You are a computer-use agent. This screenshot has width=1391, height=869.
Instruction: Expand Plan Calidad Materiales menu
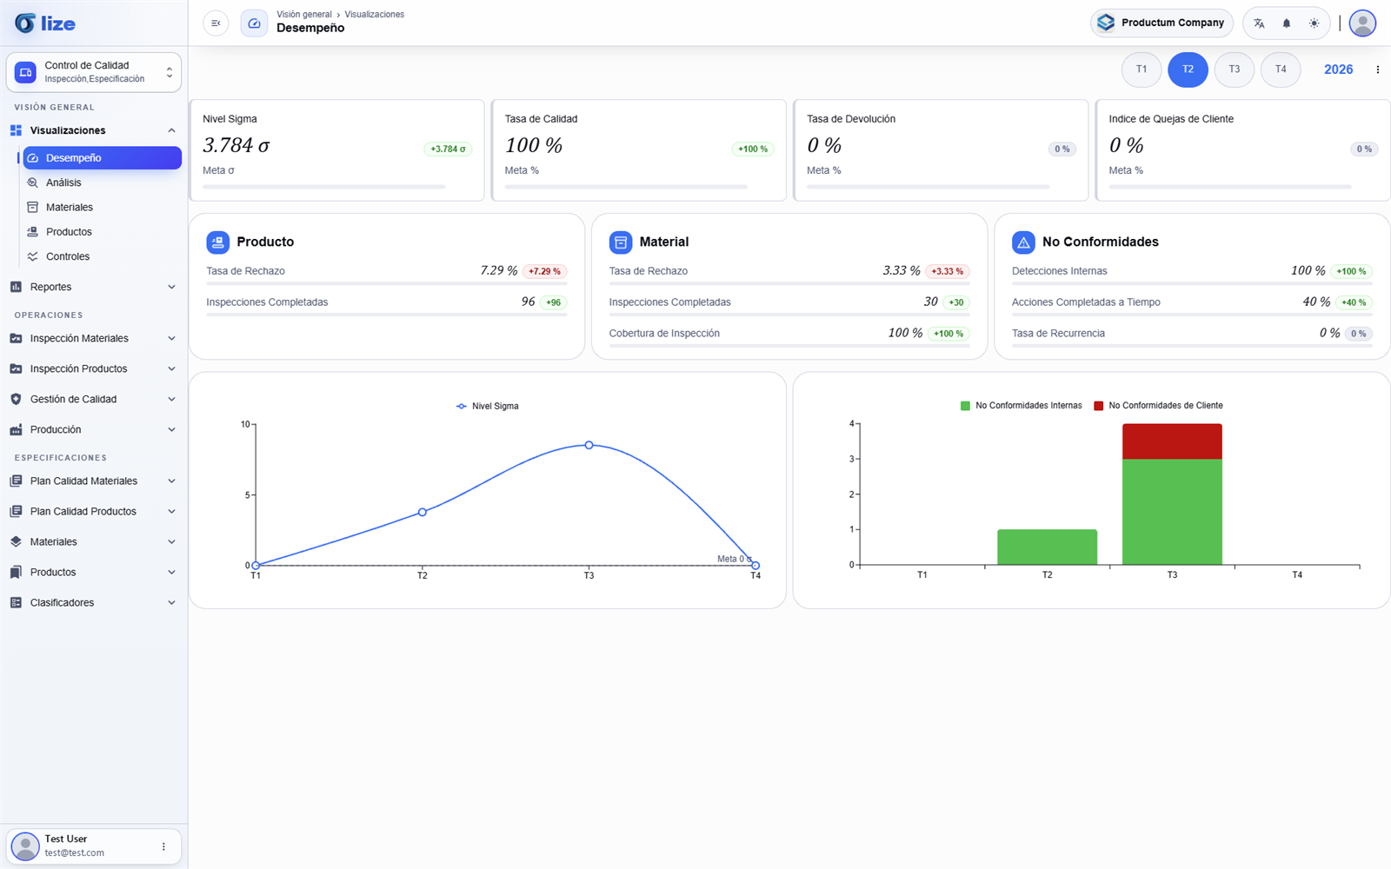94,481
